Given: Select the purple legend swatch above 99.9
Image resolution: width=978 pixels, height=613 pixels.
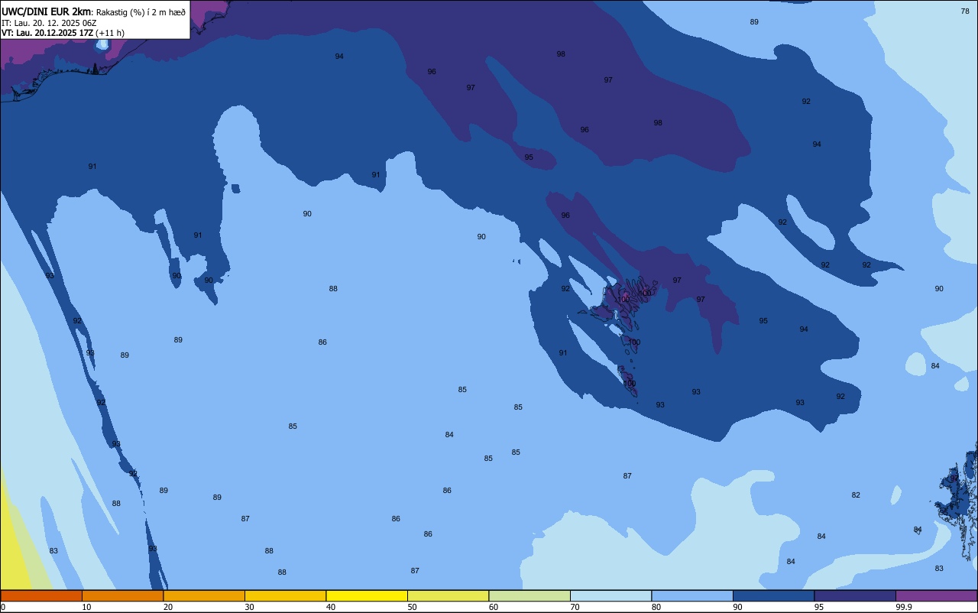Looking at the screenshot, I should click(x=936, y=595).
